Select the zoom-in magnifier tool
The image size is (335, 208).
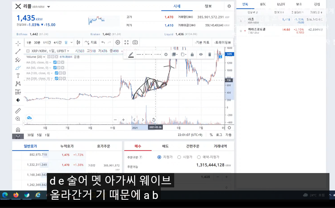coord(18,119)
